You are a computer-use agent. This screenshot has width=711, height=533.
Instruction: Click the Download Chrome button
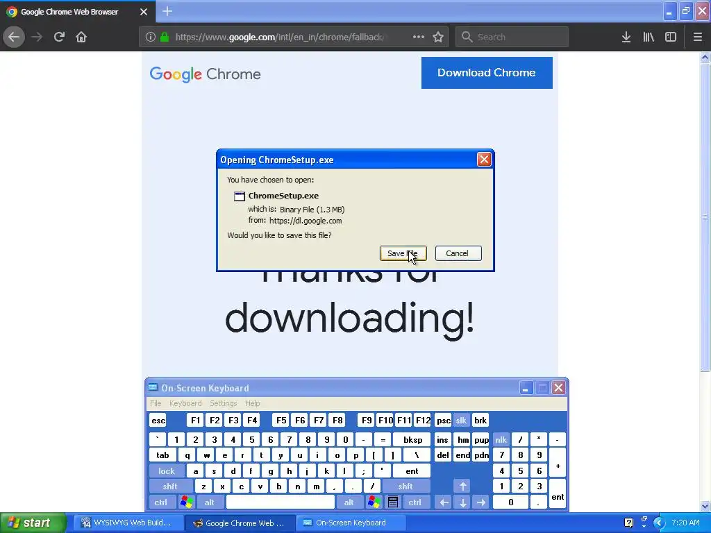(x=487, y=72)
